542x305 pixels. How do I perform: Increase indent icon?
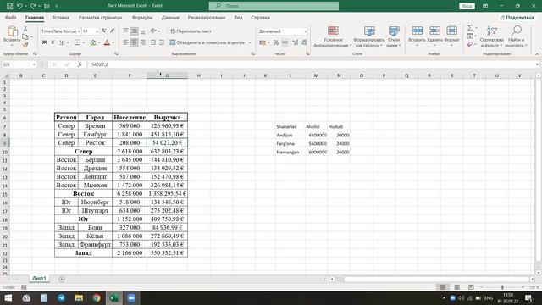click(x=162, y=42)
